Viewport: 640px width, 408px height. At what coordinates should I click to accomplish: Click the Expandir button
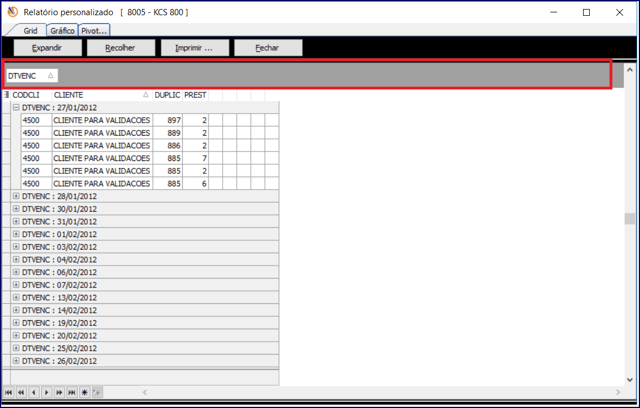click(48, 48)
